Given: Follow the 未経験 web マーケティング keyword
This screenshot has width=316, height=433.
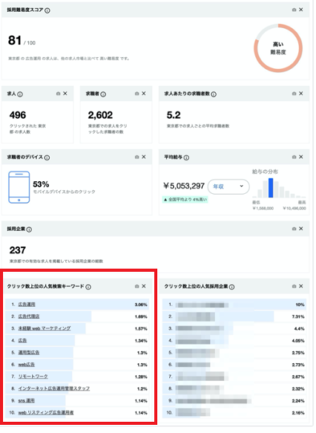Looking at the screenshot, I should (x=44, y=329).
